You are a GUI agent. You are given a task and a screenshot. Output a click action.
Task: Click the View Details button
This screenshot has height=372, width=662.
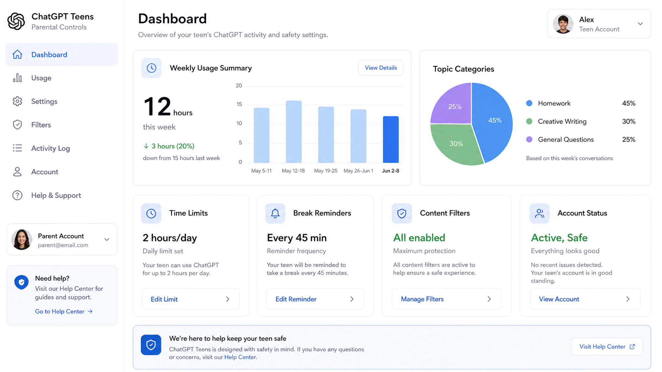click(381, 68)
